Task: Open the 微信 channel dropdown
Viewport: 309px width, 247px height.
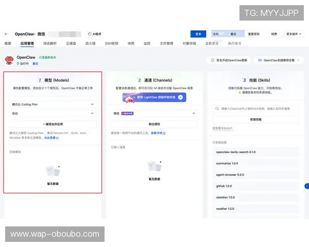Action: [154, 113]
